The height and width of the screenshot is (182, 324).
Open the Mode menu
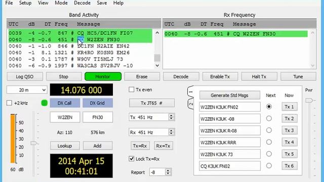61,3
